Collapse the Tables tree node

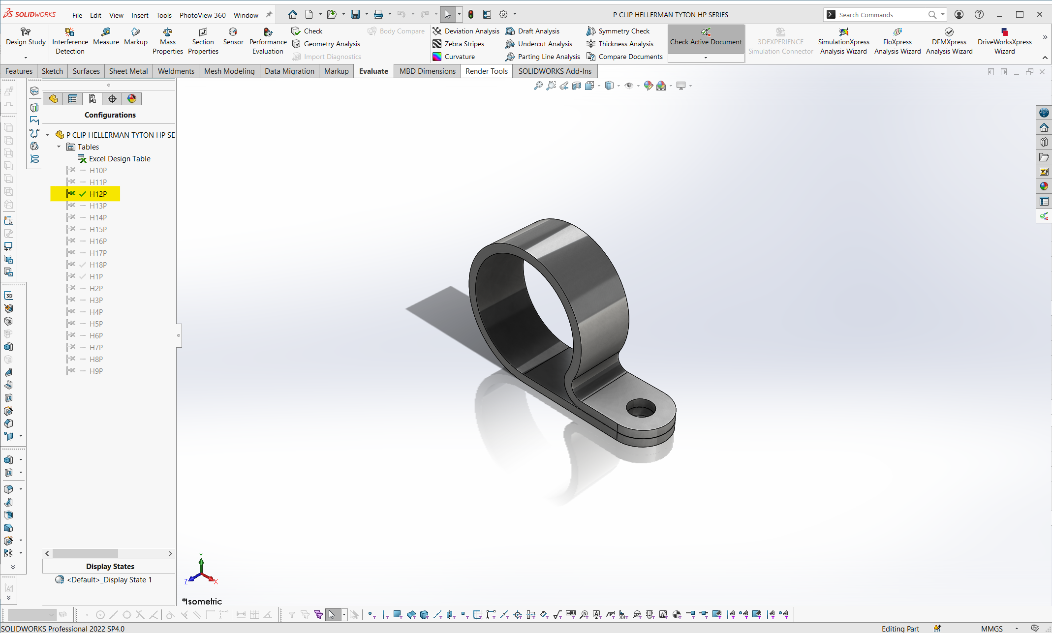coord(59,147)
